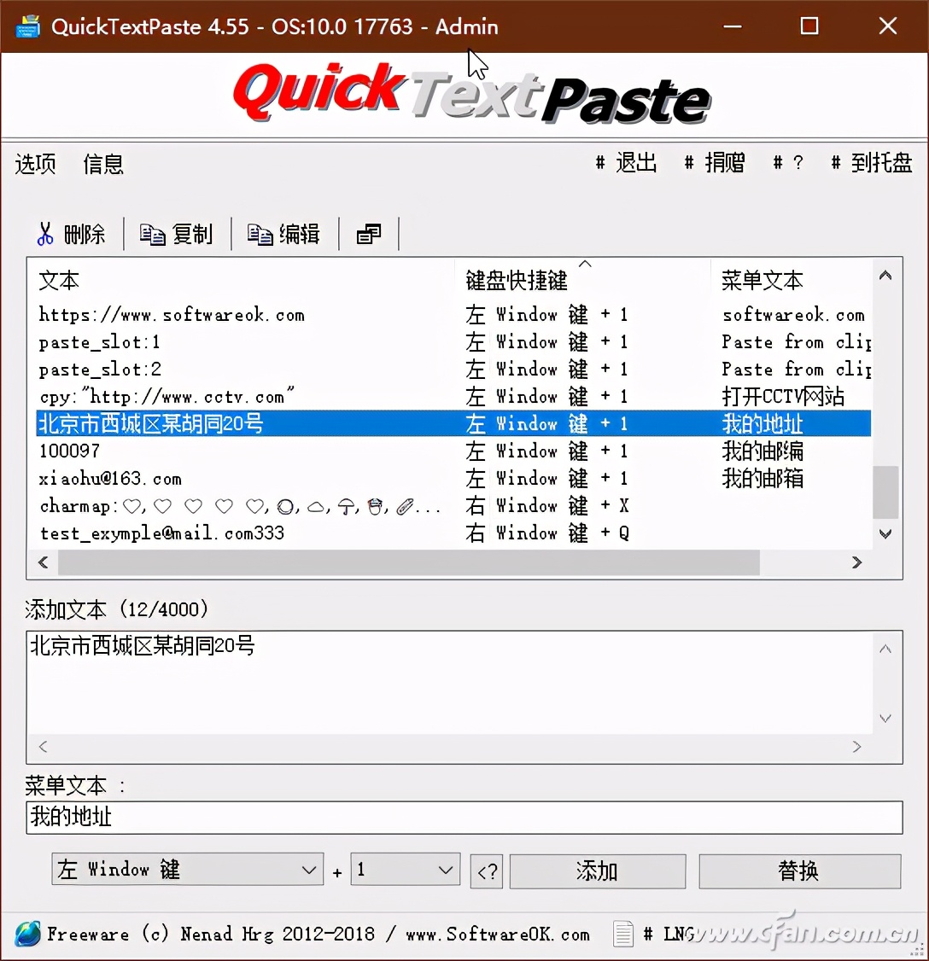Click the list's vertical scrollbar up arrow
Image resolution: width=929 pixels, height=961 pixels.
[885, 275]
